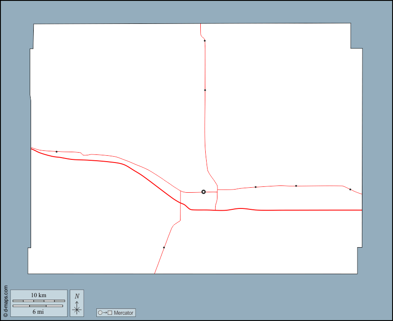Click the main city ring marker

(203, 192)
